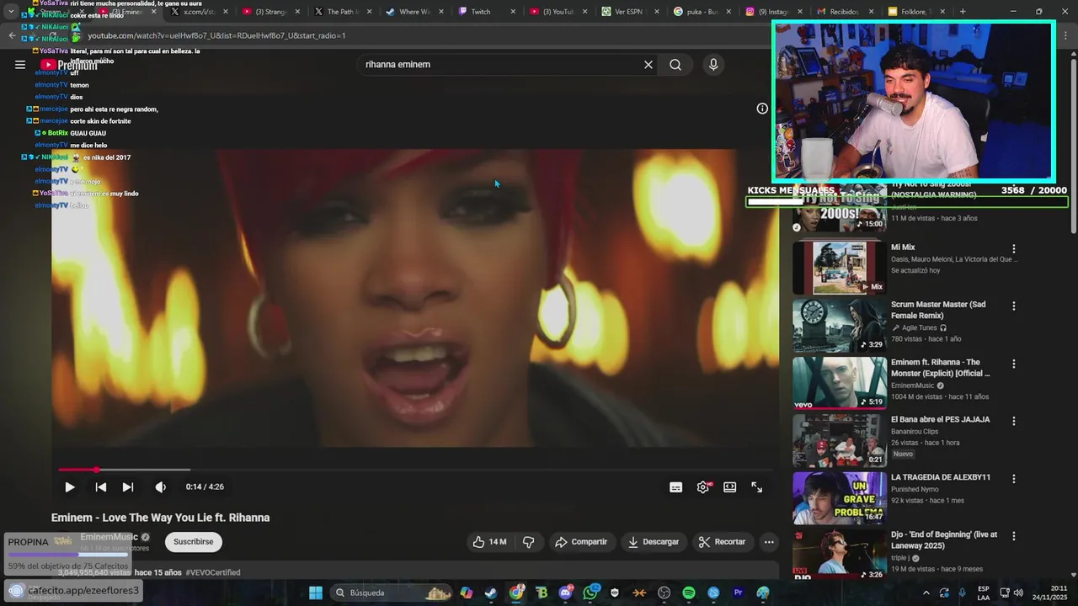
Task: Open the YouTube hamburger guide menu
Action: (20, 65)
